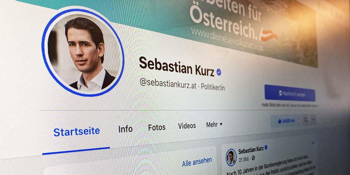Open the Fotos tab
The width and height of the screenshot is (350, 175).
click(x=157, y=127)
